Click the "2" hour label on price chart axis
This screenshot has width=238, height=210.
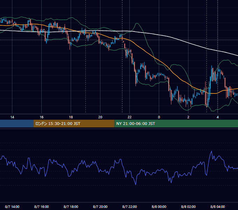point(188,117)
